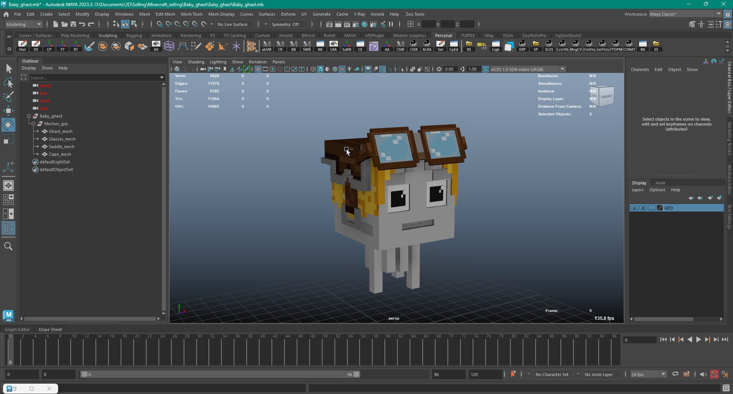The height and width of the screenshot is (394, 733).
Task: Open the 24 fps frame rate dropdown
Action: point(648,374)
